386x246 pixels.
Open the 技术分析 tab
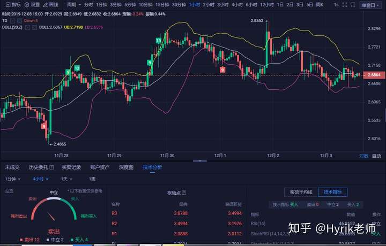[152, 167]
